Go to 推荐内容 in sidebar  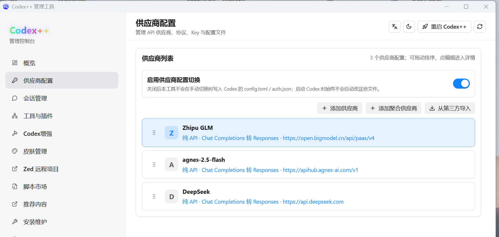pyautogui.click(x=62, y=204)
